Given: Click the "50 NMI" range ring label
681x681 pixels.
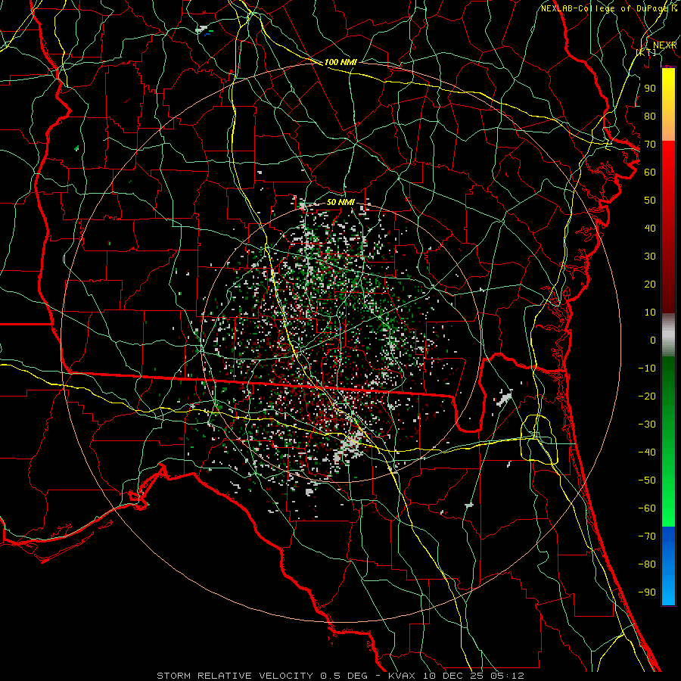Looking at the screenshot, I should (x=340, y=202).
